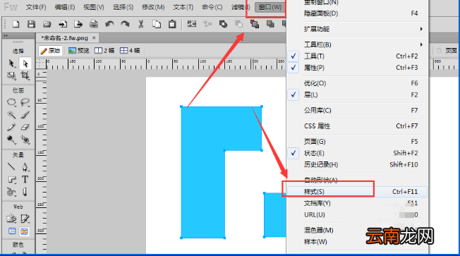Select the Red Eye Removal tool

tap(25, 140)
